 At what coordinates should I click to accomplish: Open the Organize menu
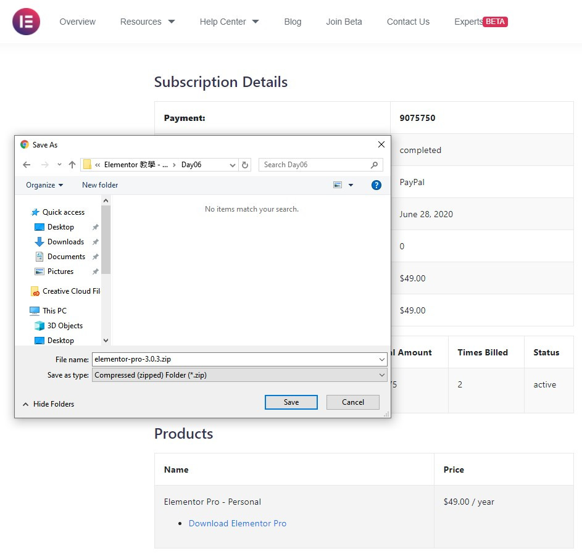(x=44, y=185)
